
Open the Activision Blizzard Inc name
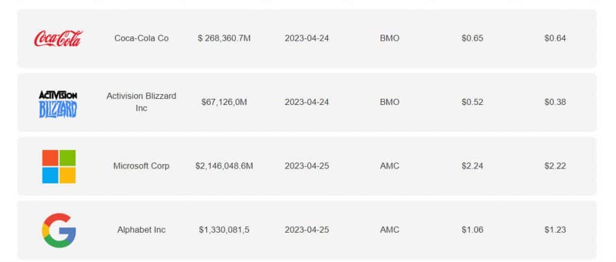point(141,102)
